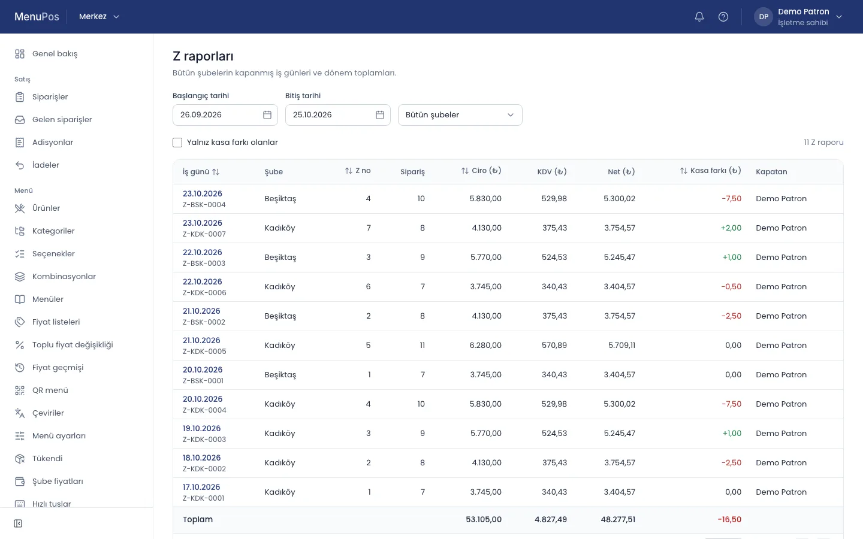Click the Toplam kasa farkı value -16,50
The width and height of the screenshot is (863, 539).
tap(729, 520)
